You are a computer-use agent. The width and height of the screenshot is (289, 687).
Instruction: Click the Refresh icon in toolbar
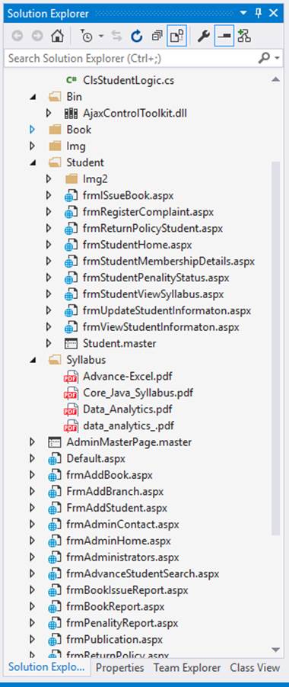click(x=137, y=37)
